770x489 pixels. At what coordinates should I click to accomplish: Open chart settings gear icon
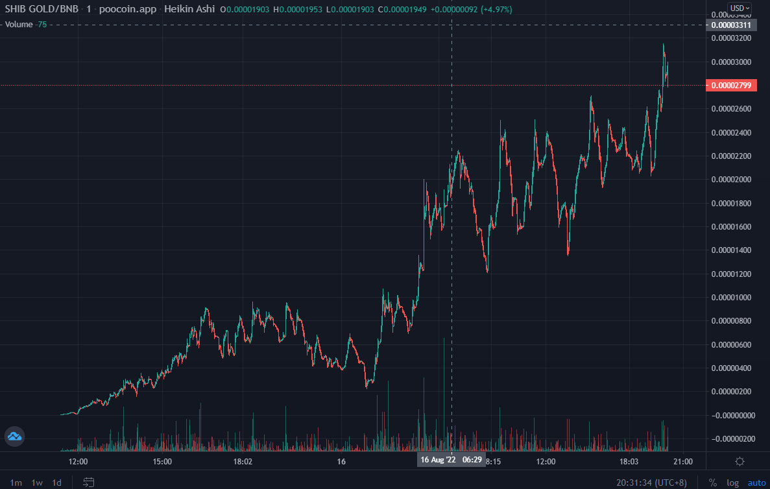click(x=740, y=461)
